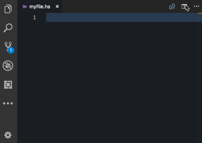Click line number 1 in gutter
Image resolution: width=202 pixels, height=143 pixels.
[34, 17]
